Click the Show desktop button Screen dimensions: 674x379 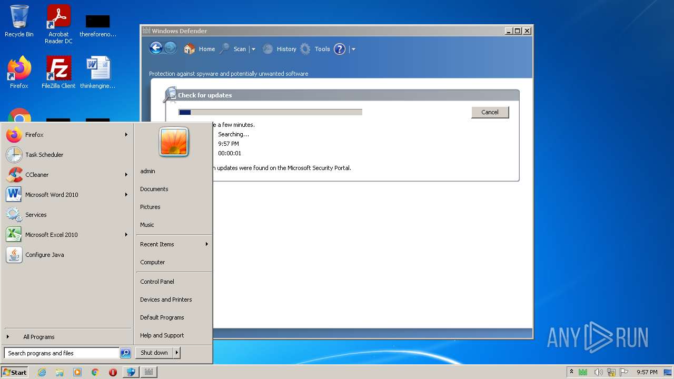coord(668,372)
